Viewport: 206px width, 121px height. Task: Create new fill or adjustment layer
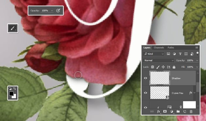[172, 112]
